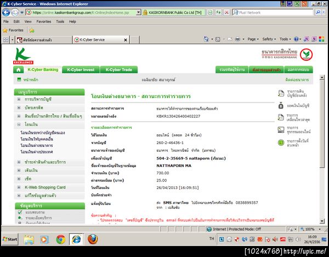Click the Help question mark icon
Image resolution: width=329 pixels, height=257 pixels.
click(296, 39)
